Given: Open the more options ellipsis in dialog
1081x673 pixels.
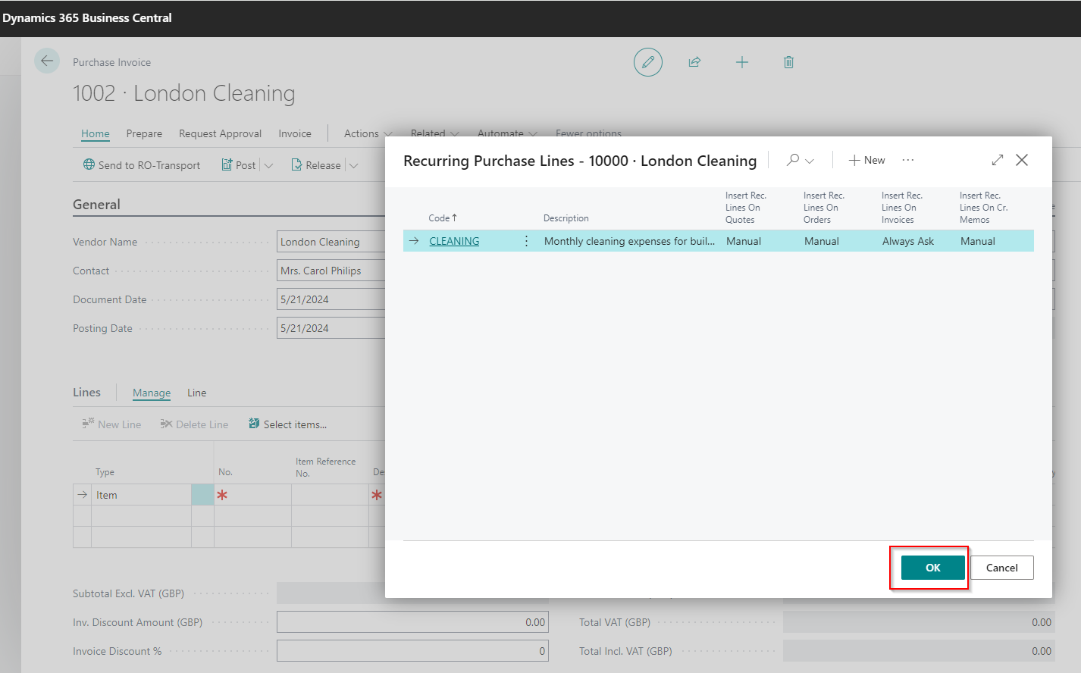Looking at the screenshot, I should click(x=908, y=160).
